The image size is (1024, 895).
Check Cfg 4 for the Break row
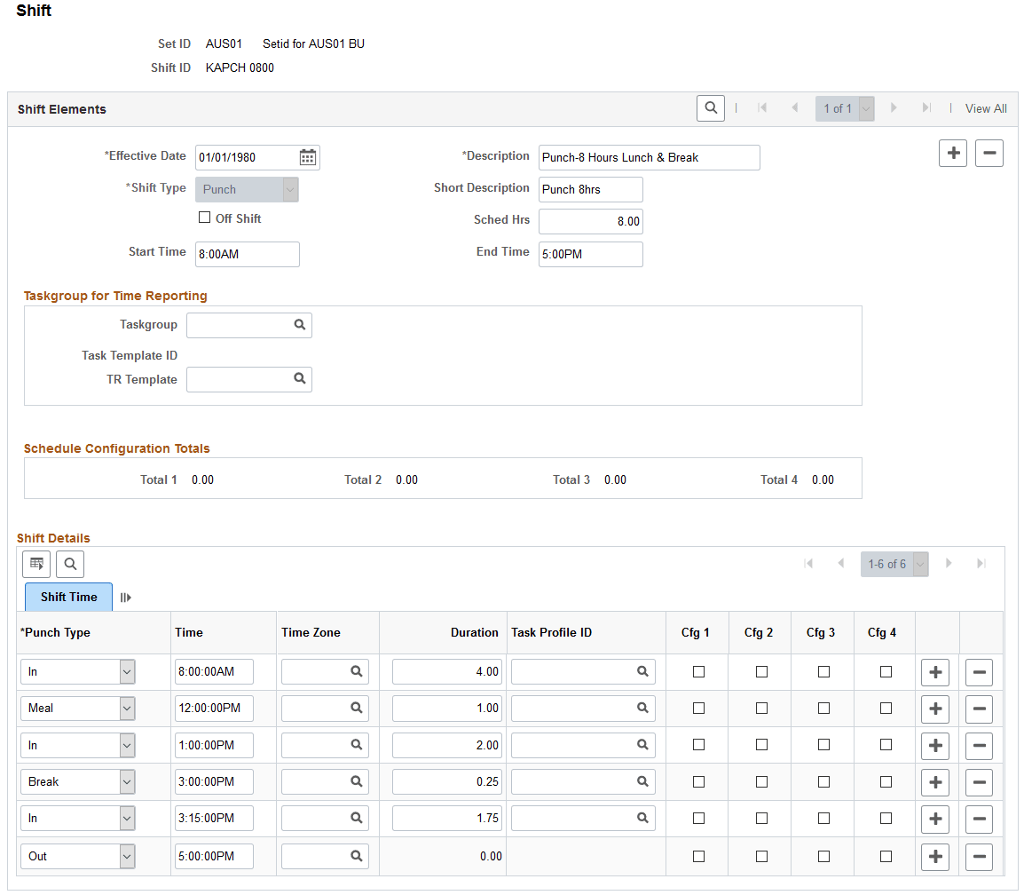point(886,781)
